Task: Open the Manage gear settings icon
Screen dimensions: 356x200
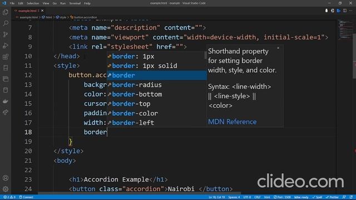Action: (x=6, y=189)
